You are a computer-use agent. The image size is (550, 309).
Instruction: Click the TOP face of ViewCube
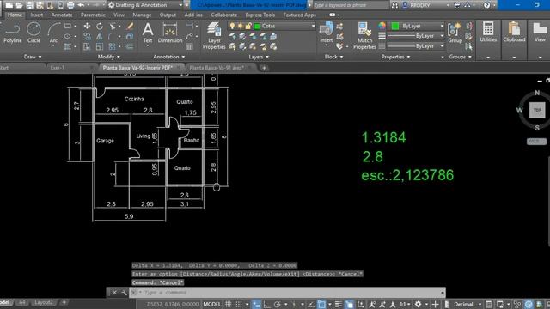(x=537, y=110)
